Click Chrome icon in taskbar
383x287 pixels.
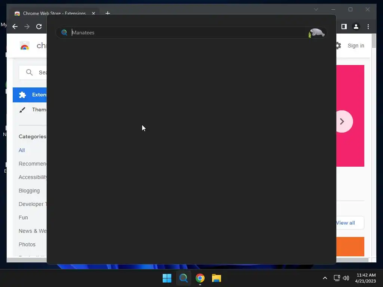click(200, 278)
